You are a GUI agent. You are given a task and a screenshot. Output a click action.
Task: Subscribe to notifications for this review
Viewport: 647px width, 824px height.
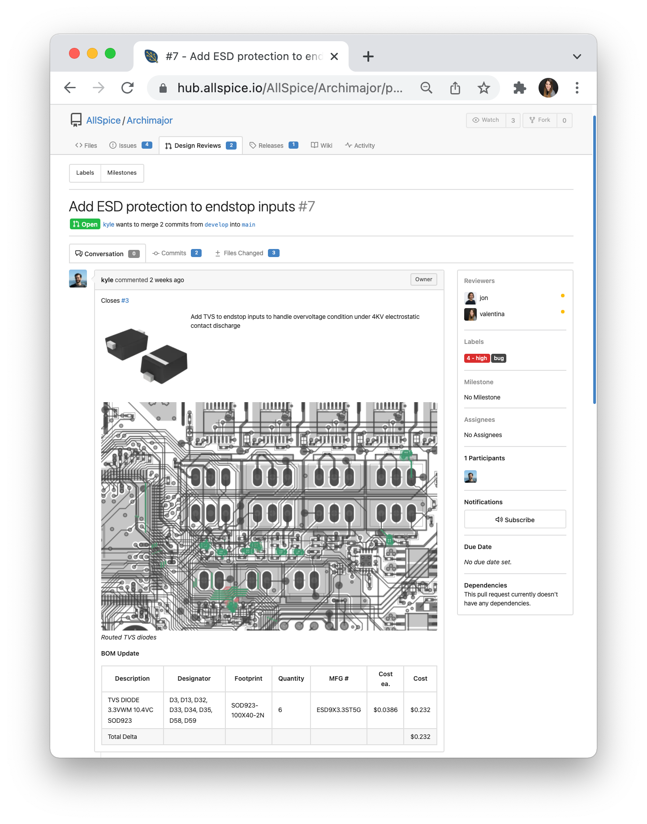pyautogui.click(x=515, y=519)
